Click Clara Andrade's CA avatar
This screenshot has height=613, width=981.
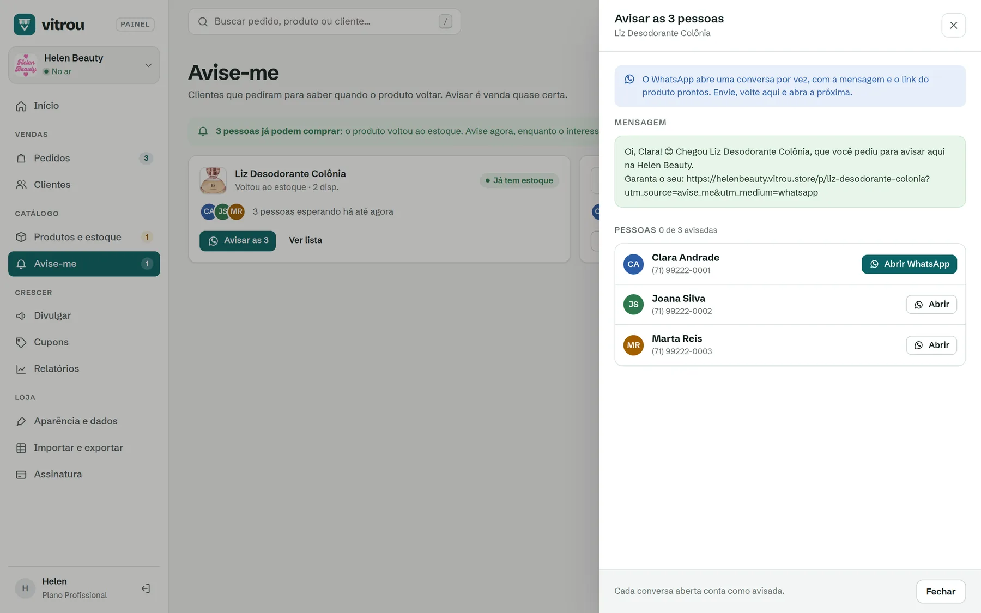pos(633,264)
